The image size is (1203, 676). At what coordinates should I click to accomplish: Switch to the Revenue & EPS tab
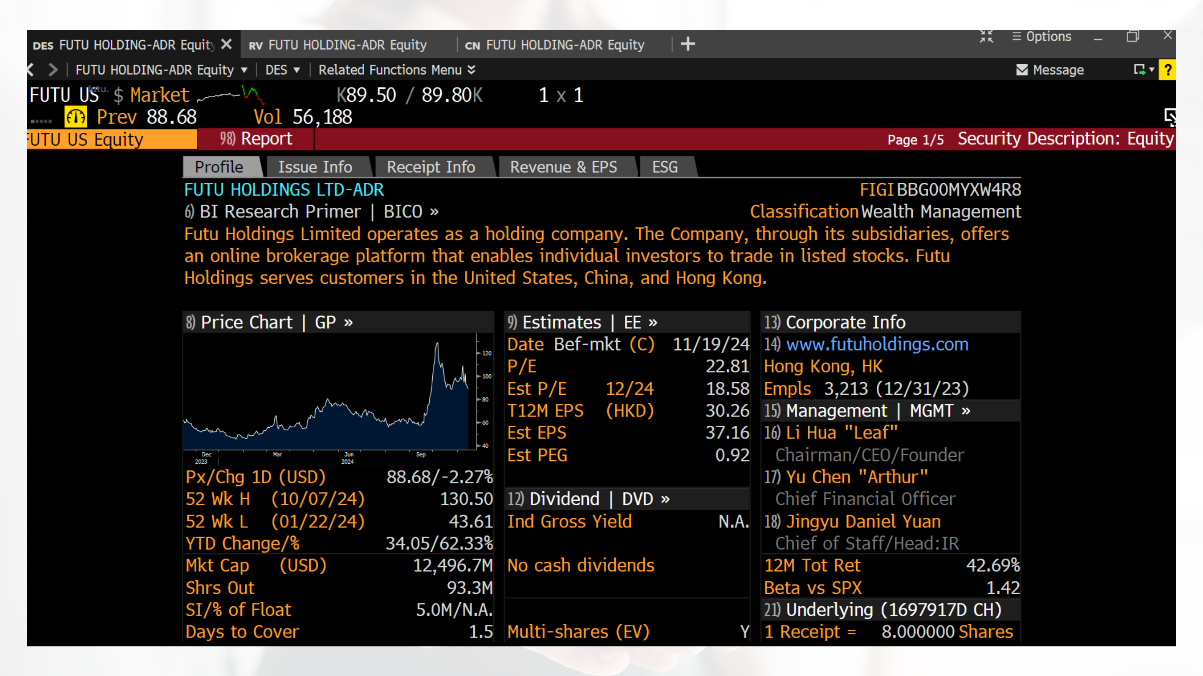click(563, 167)
